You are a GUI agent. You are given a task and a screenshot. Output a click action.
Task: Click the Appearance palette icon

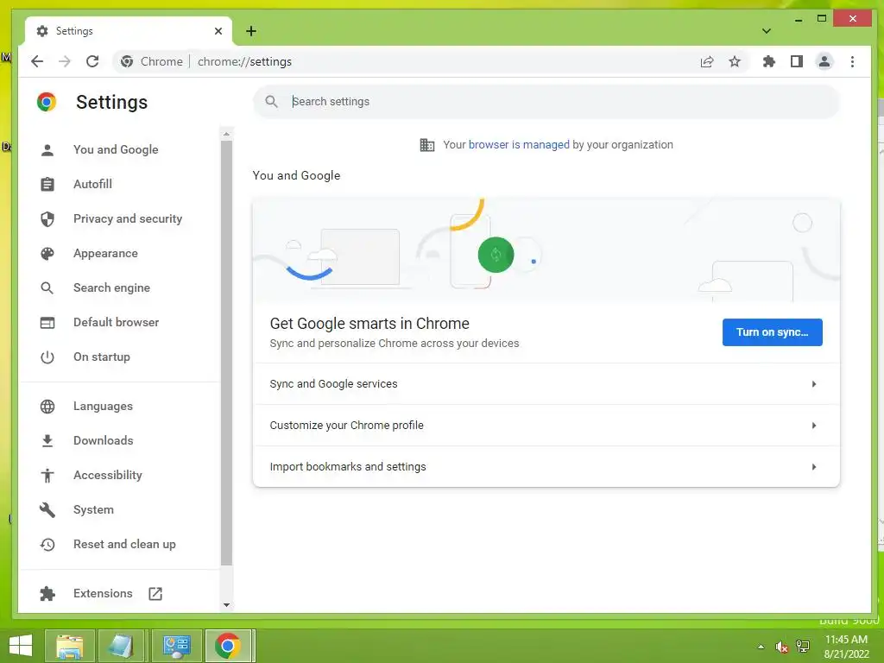pos(47,253)
